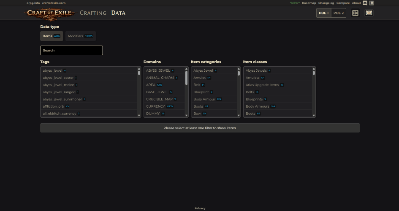Screen dimensions: 399x211
Task: Open the settings sliders icon
Action: [x=355, y=13]
